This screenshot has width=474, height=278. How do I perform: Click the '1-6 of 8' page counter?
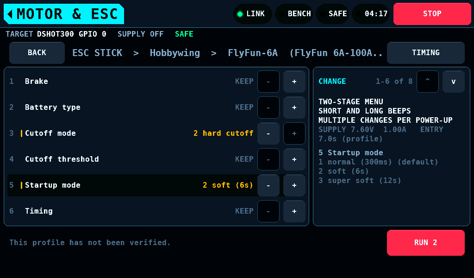[394, 82]
